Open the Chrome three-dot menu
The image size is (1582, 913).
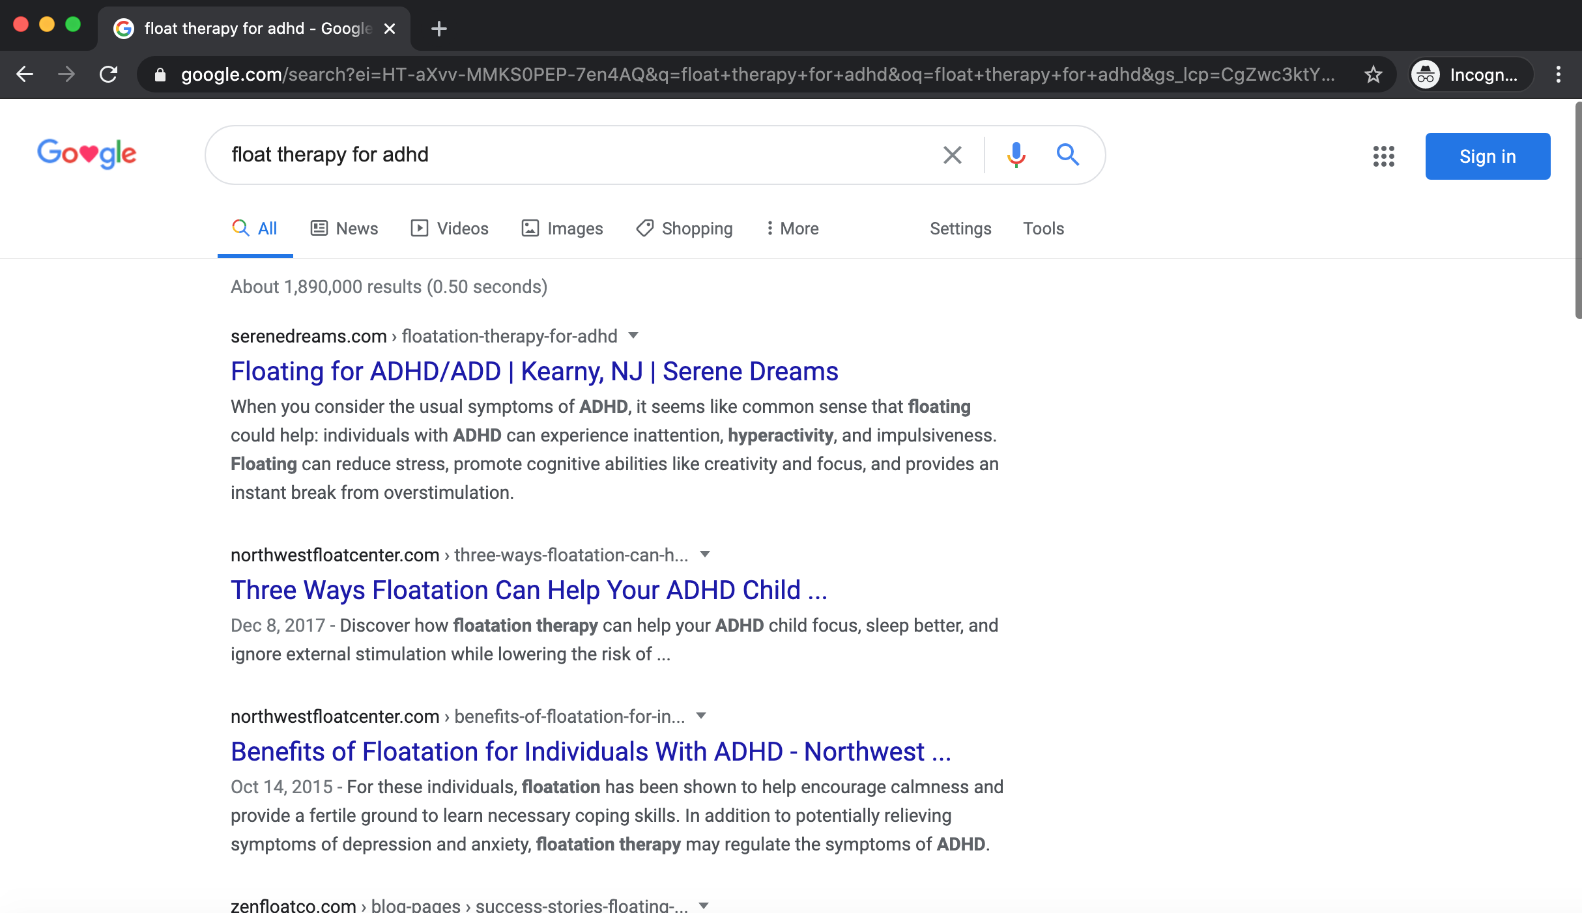coord(1558,75)
